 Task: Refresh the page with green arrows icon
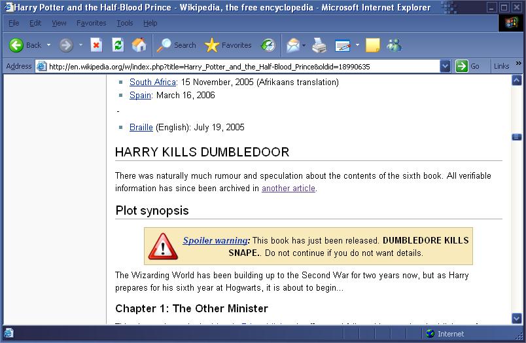118,45
